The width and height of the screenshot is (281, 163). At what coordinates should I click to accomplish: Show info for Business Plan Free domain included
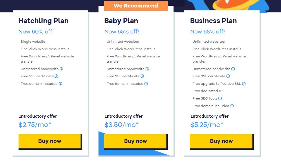(x=232, y=106)
